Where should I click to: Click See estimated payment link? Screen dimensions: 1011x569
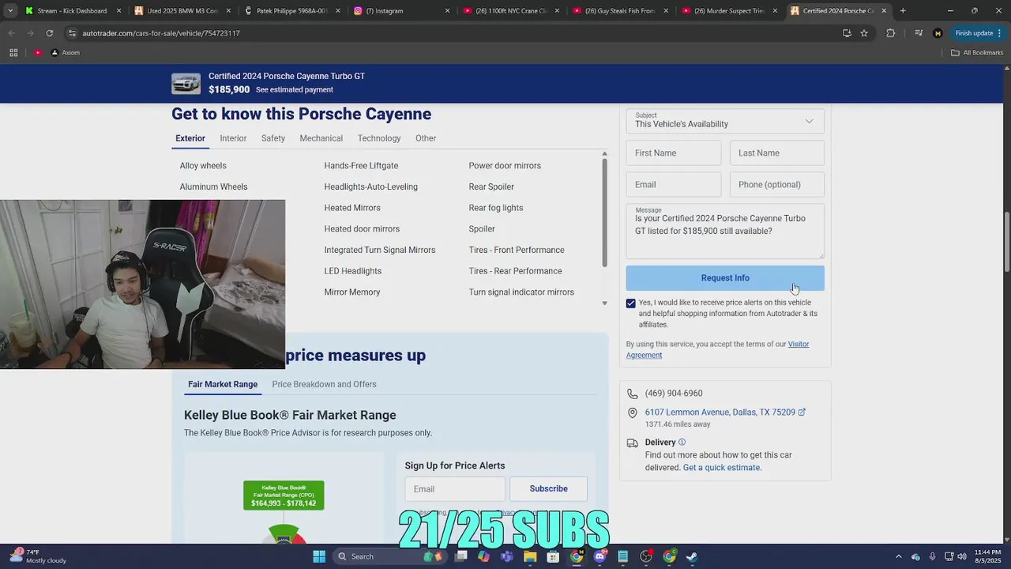294,90
